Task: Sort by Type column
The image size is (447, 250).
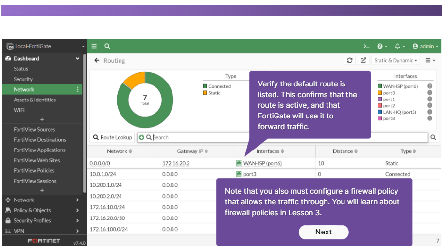Action: tap(408, 151)
